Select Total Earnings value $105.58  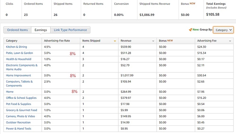coord(213,14)
